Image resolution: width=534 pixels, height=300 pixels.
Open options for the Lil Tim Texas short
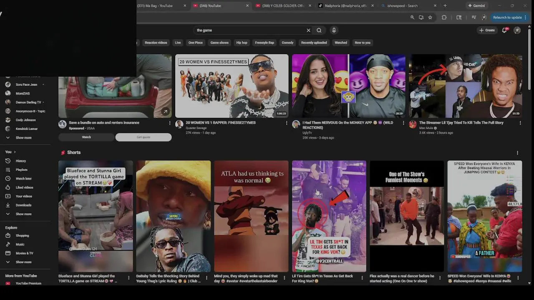(362, 277)
